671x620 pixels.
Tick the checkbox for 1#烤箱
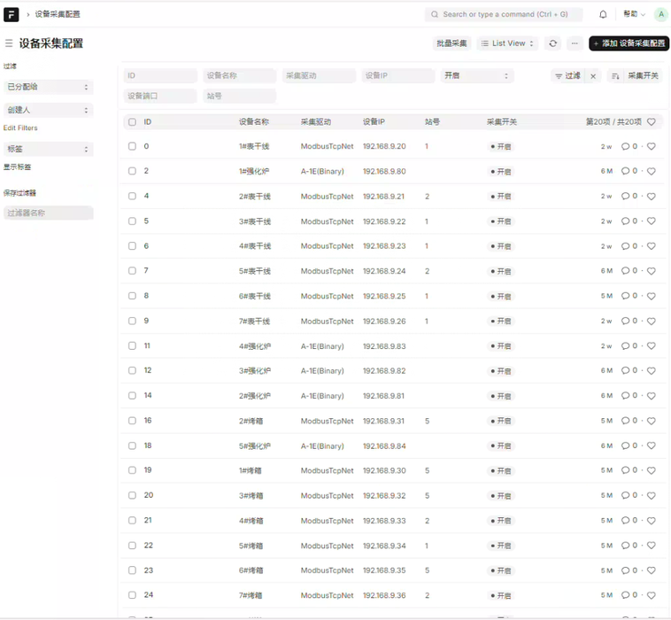coord(132,470)
